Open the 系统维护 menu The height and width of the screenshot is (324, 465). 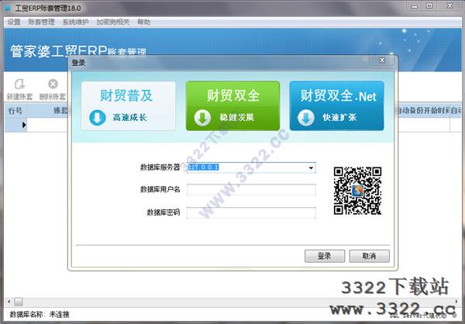pyautogui.click(x=75, y=22)
